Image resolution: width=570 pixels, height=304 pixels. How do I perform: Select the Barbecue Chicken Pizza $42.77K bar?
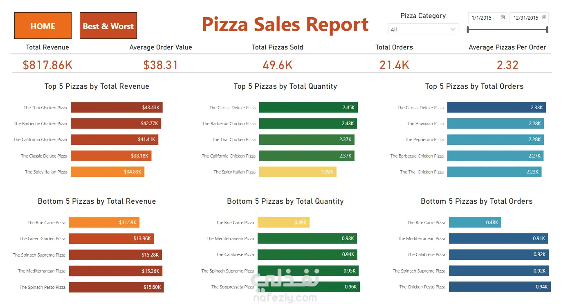(x=116, y=124)
